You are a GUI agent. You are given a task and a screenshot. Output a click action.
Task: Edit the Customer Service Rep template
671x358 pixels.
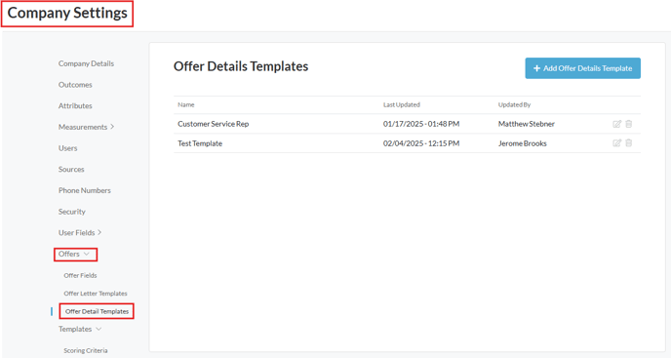tap(616, 124)
